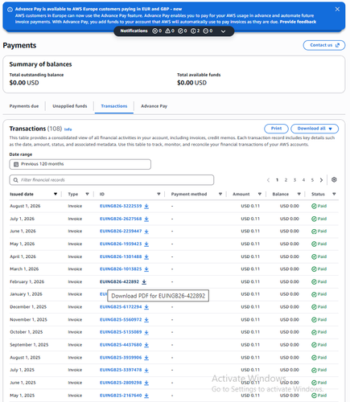The width and height of the screenshot is (350, 402).
Task: Download PDF for invoice EUINGB25-6172294
Action: tap(146, 307)
